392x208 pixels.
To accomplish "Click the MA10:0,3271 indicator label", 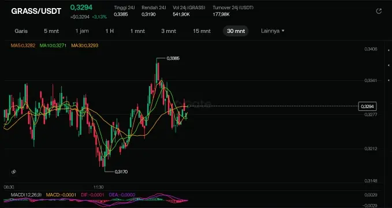I will click(53, 46).
